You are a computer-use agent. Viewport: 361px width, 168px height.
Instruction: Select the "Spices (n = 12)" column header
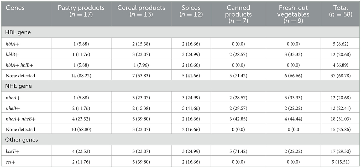(x=191, y=11)
